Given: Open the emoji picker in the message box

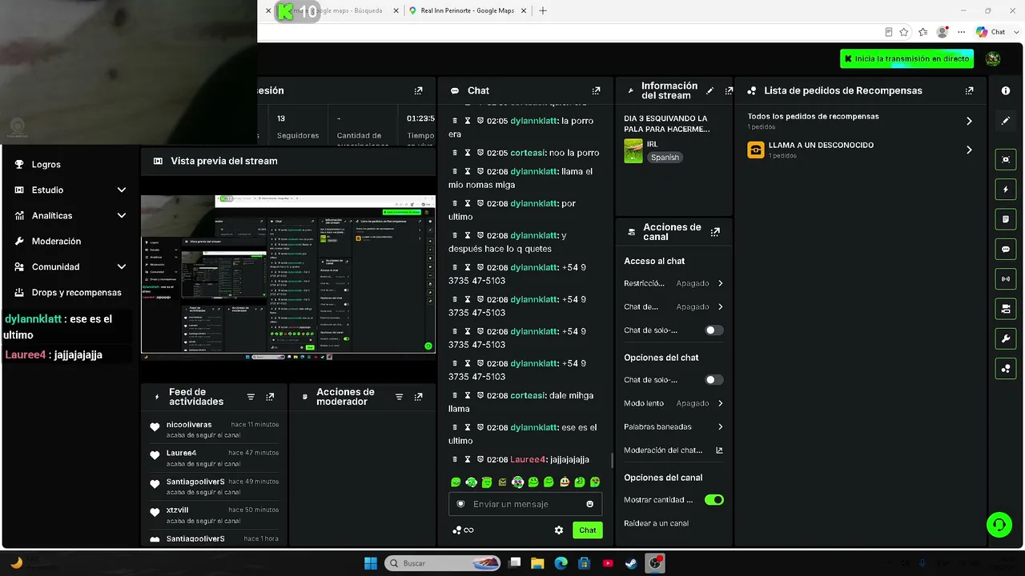Looking at the screenshot, I should point(590,504).
